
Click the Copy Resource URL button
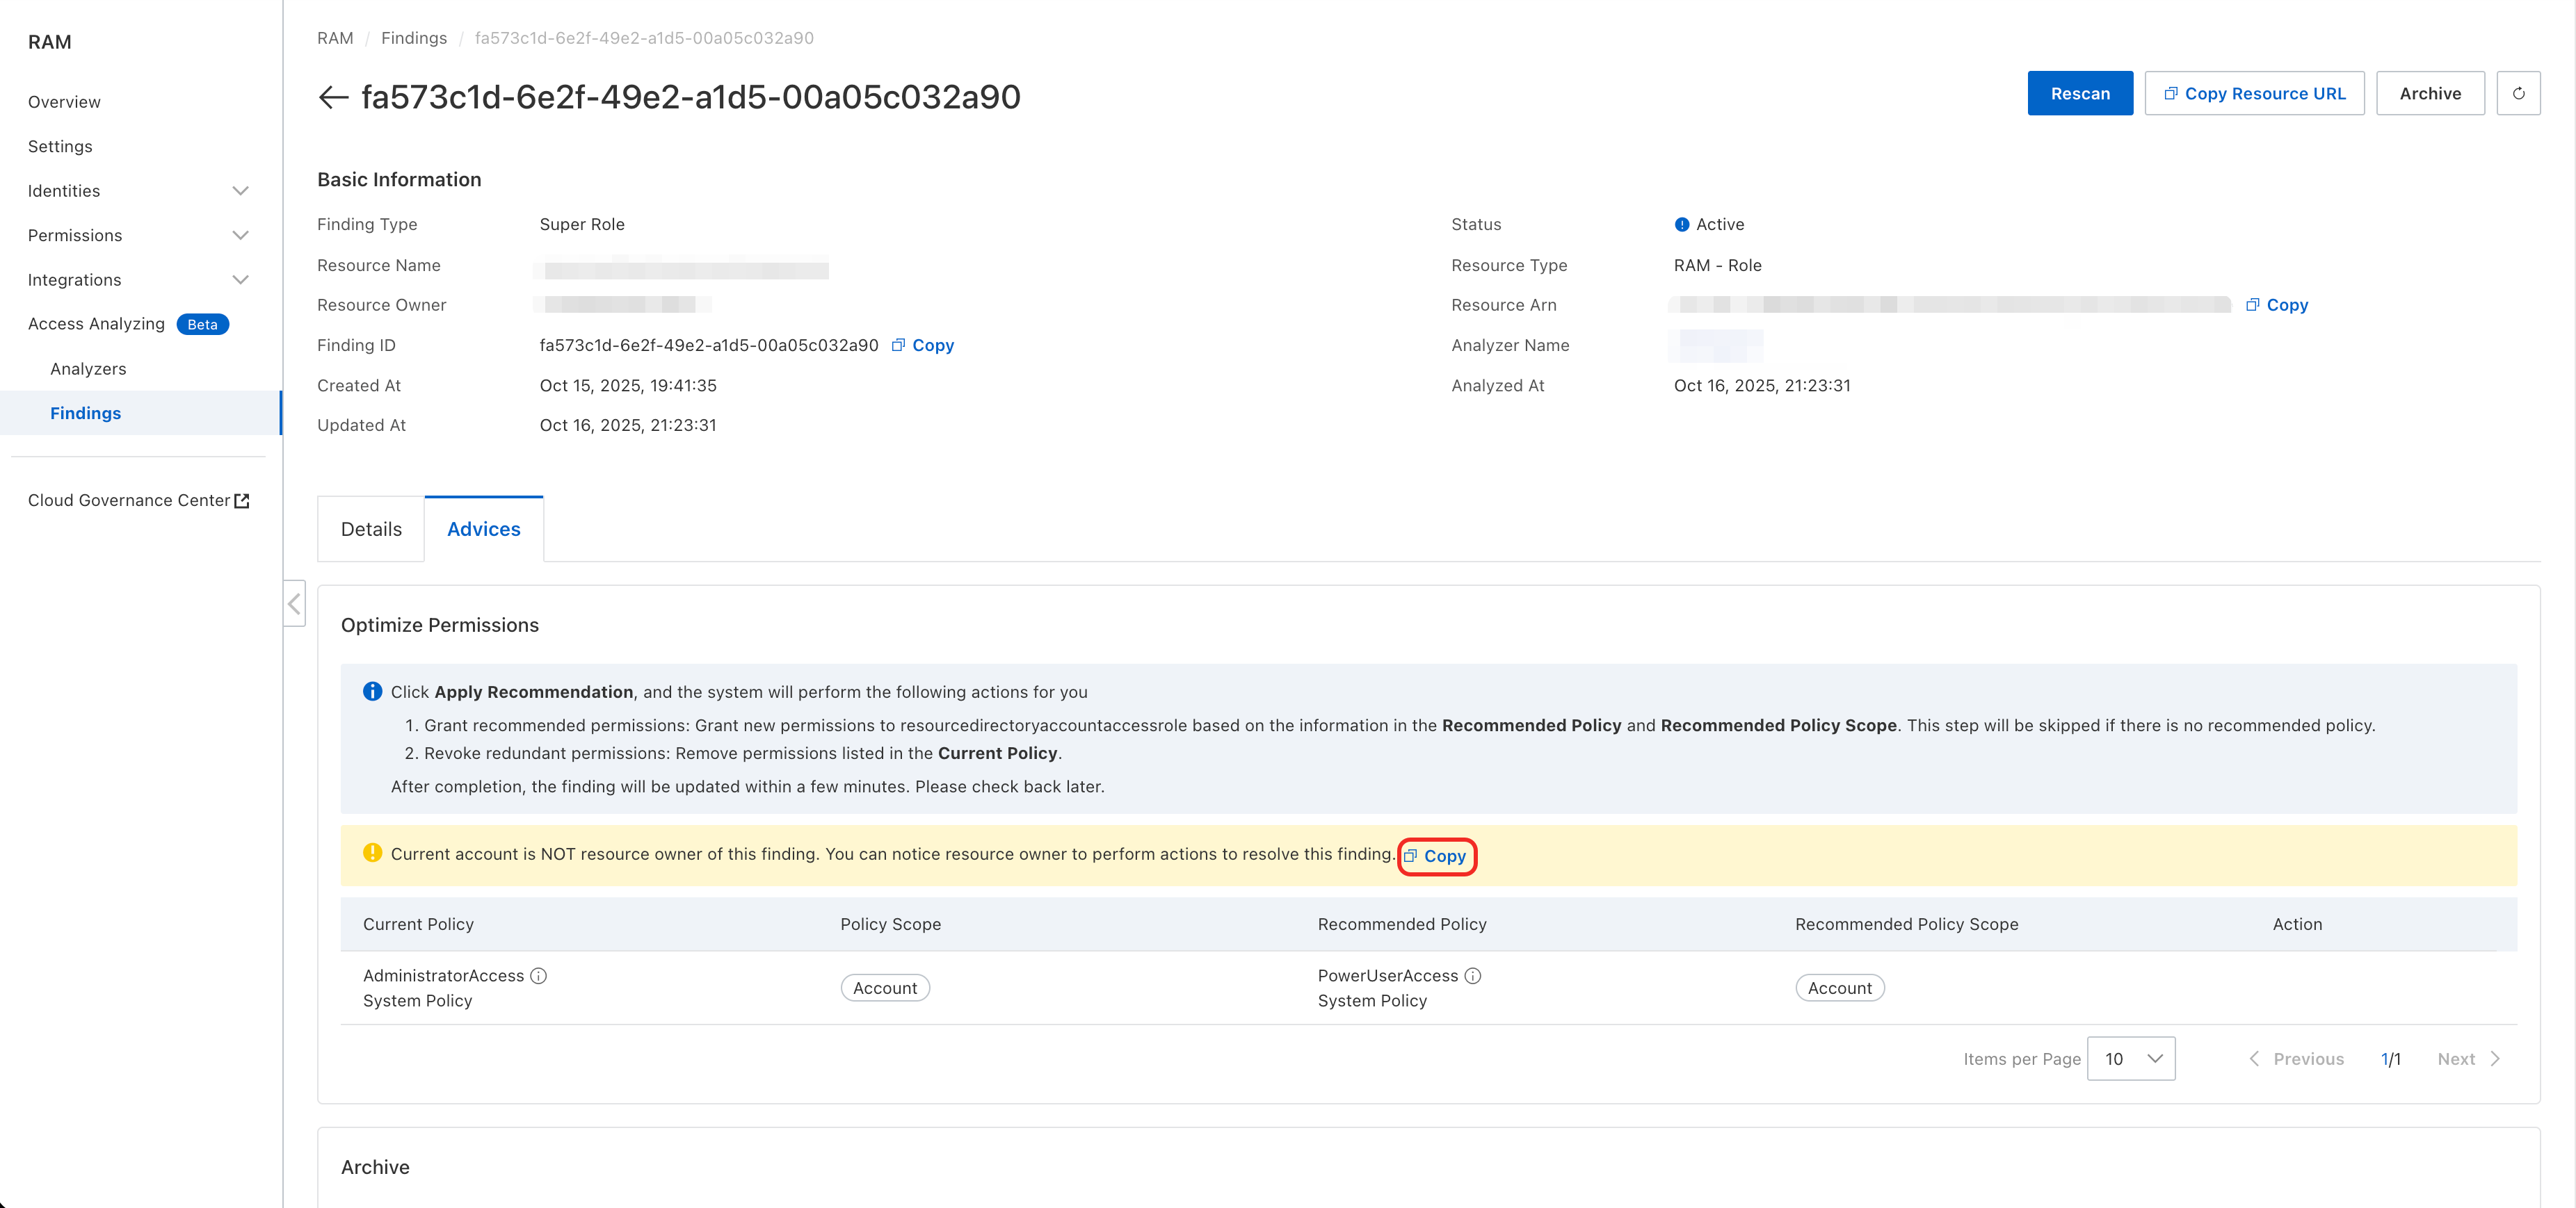point(2253,93)
